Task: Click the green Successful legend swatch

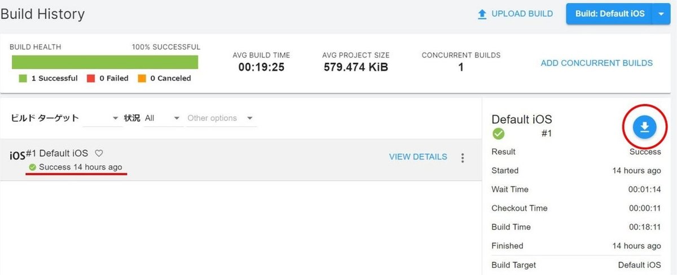Action: point(23,78)
